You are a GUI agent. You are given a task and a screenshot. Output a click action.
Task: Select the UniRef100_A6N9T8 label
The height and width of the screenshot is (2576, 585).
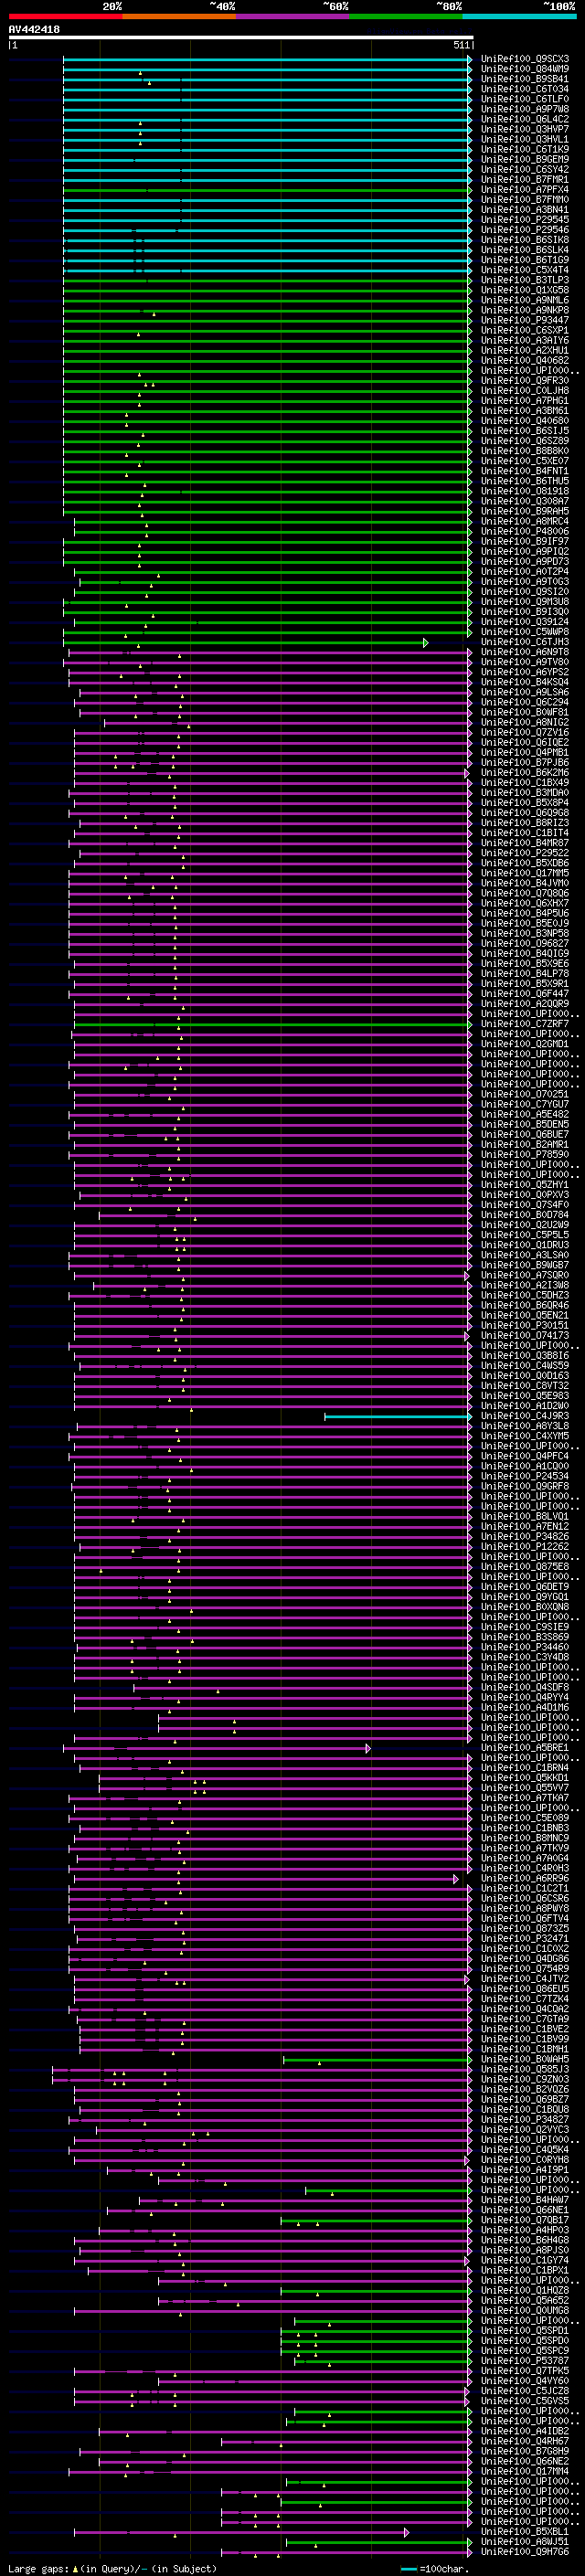525,652
